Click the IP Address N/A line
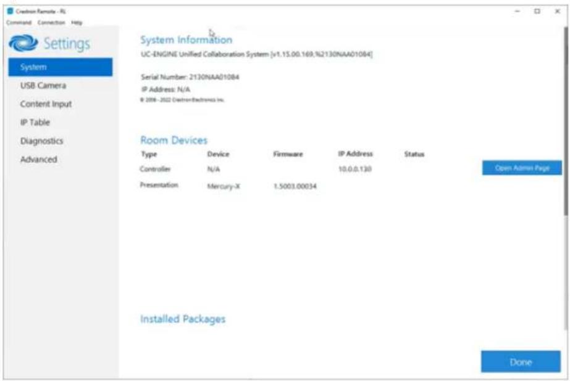The height and width of the screenshot is (381, 570). pyautogui.click(x=166, y=89)
